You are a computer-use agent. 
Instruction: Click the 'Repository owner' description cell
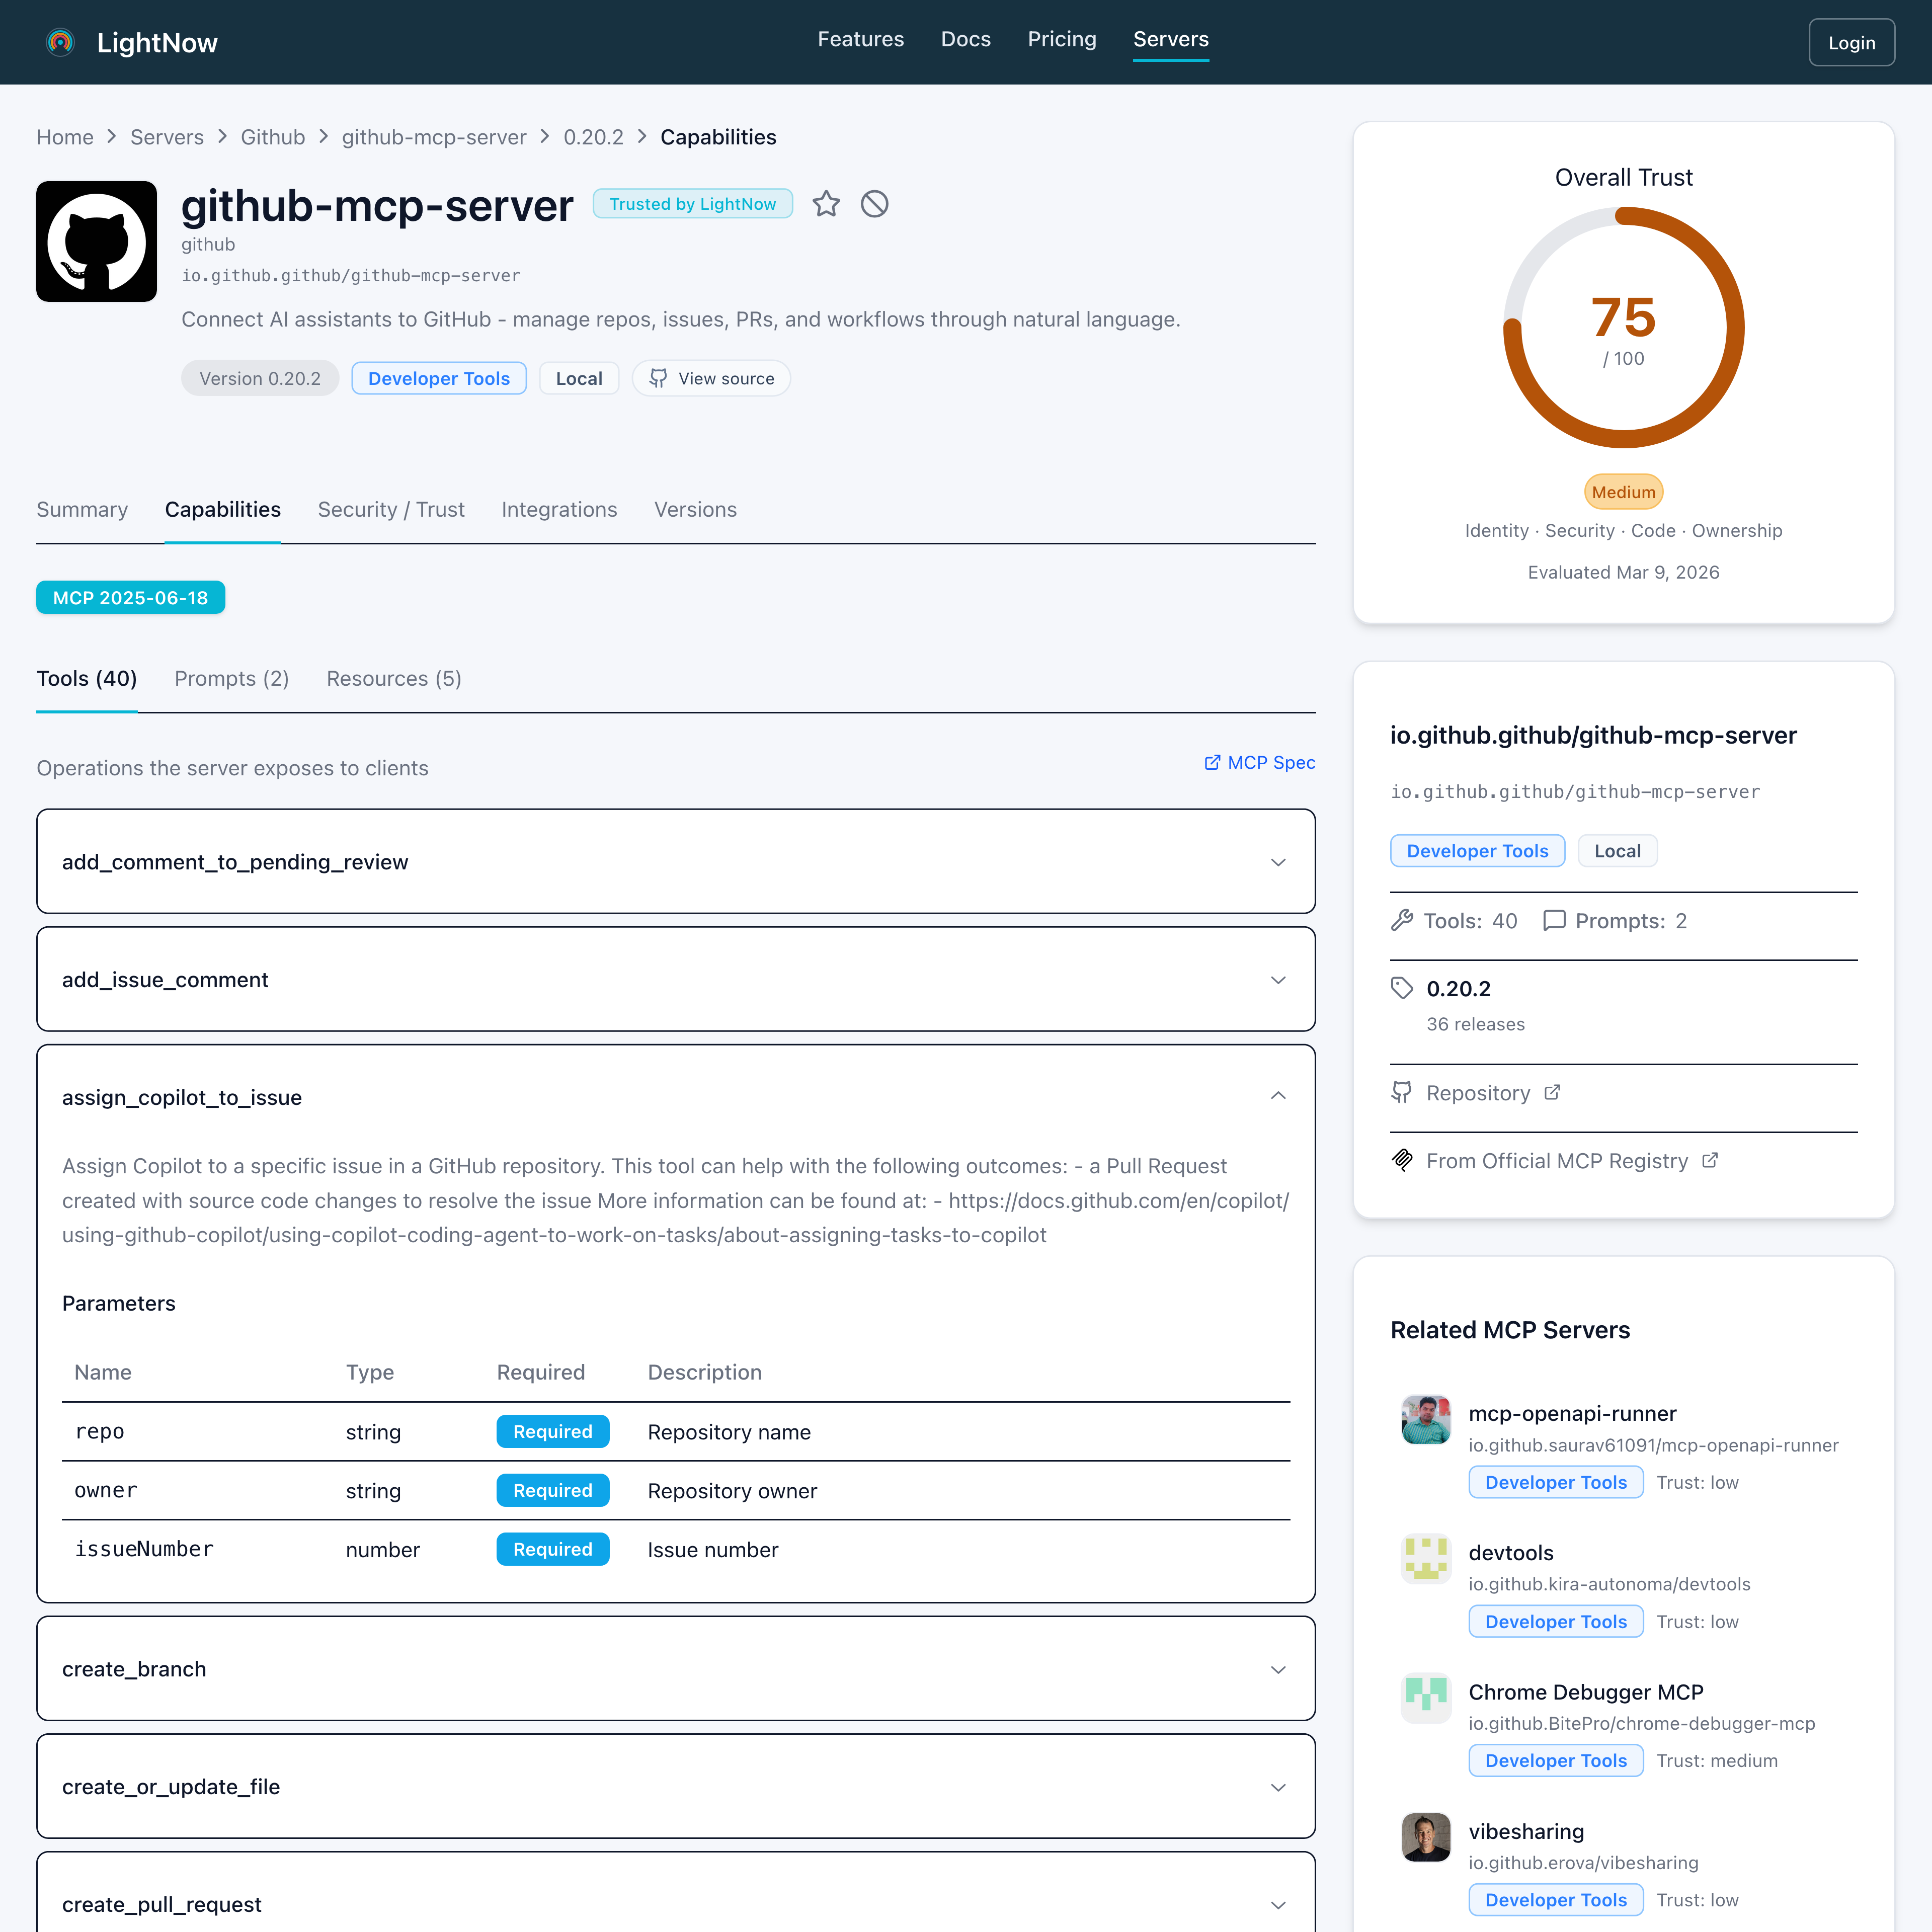(x=732, y=1490)
